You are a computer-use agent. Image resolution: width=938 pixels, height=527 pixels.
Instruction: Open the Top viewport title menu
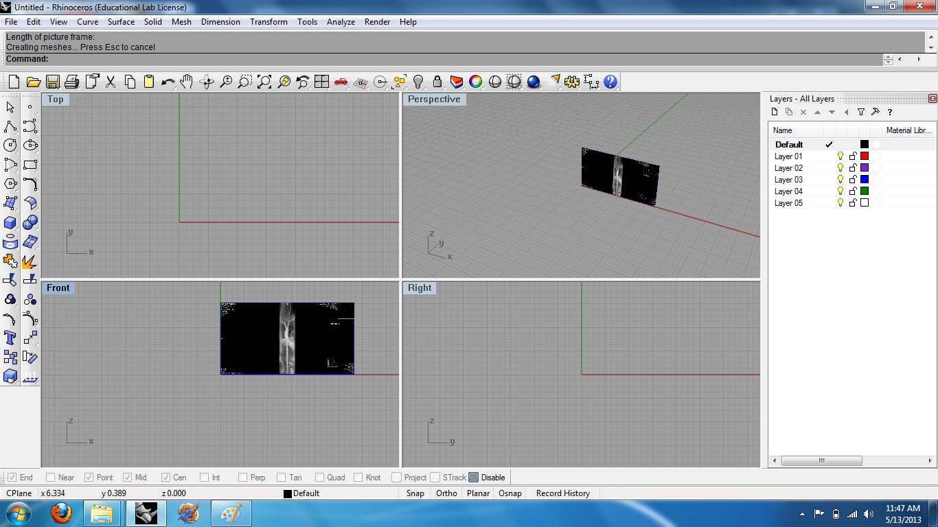56,99
